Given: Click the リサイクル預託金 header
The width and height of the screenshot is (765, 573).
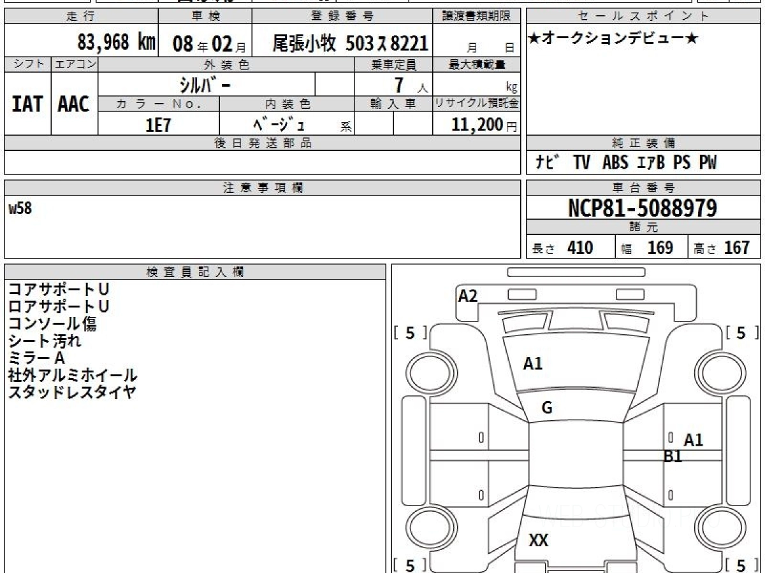Looking at the screenshot, I should (x=477, y=104).
